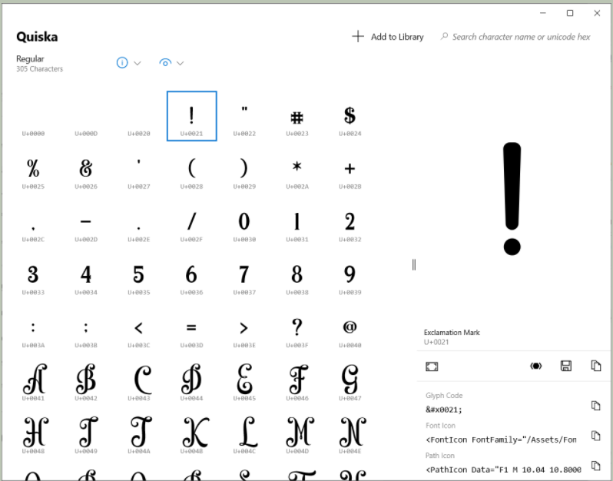Select the percent glyph U+0025

(33, 169)
